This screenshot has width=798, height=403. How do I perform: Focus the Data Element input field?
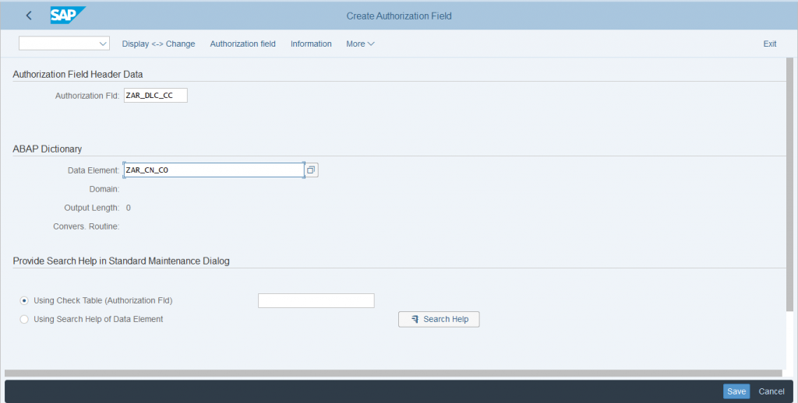214,170
